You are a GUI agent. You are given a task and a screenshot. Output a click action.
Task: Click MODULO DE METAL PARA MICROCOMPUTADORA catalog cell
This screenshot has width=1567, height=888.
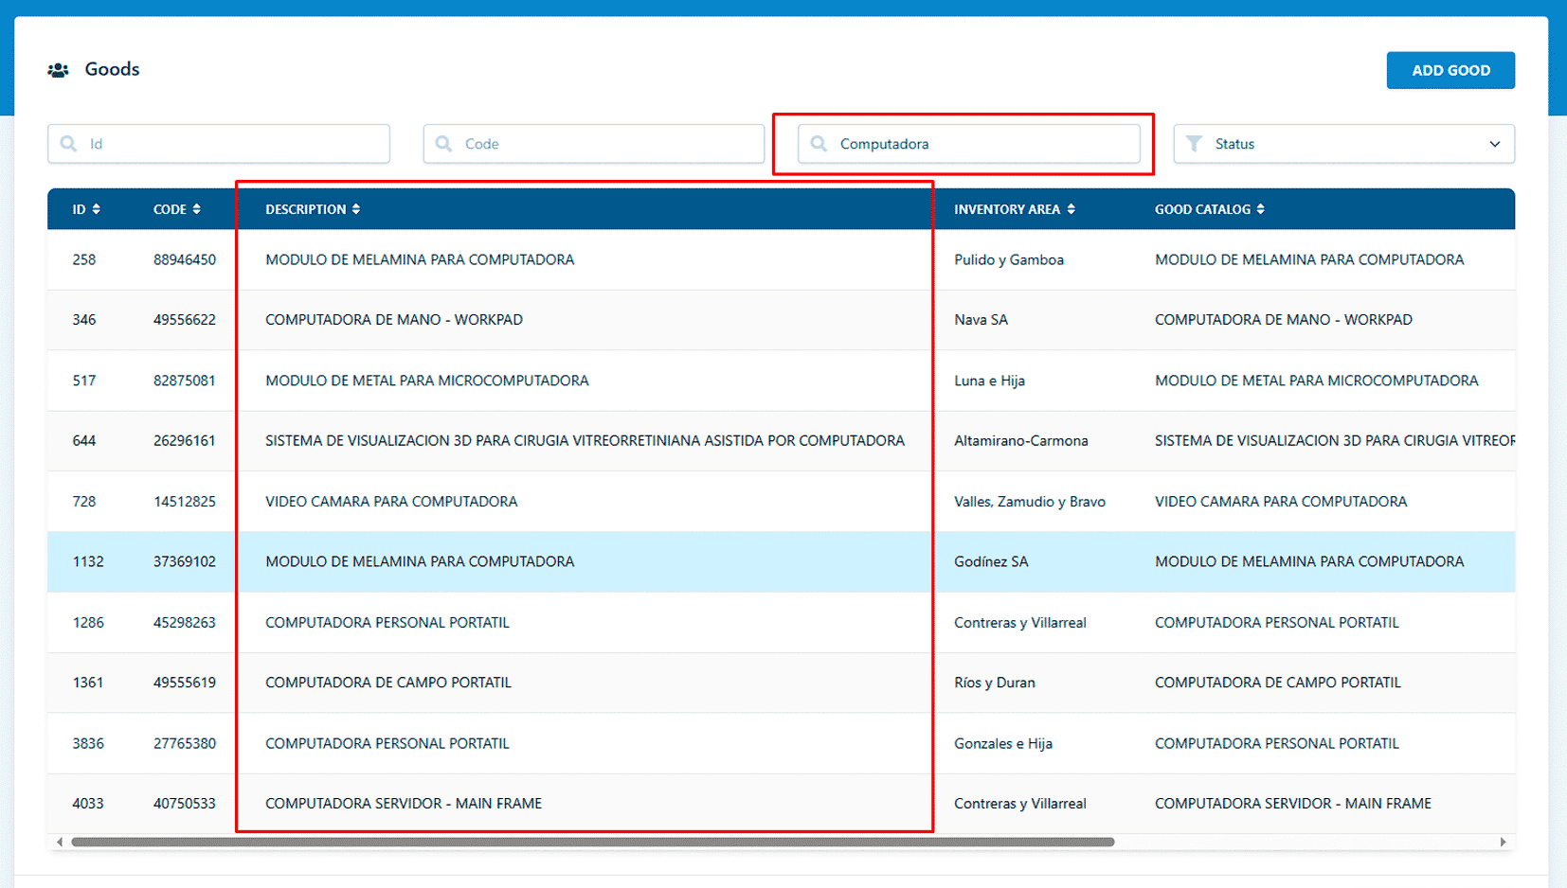1317,381
